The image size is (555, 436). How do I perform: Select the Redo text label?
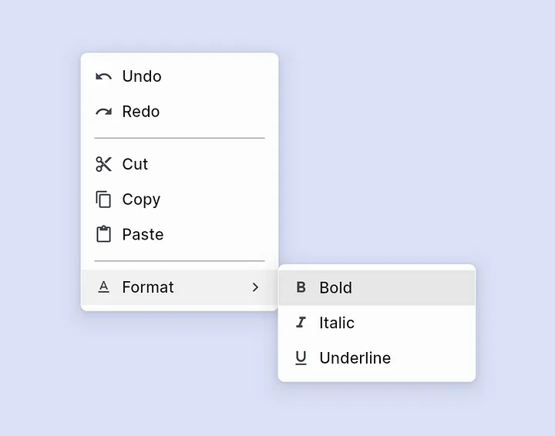141,112
